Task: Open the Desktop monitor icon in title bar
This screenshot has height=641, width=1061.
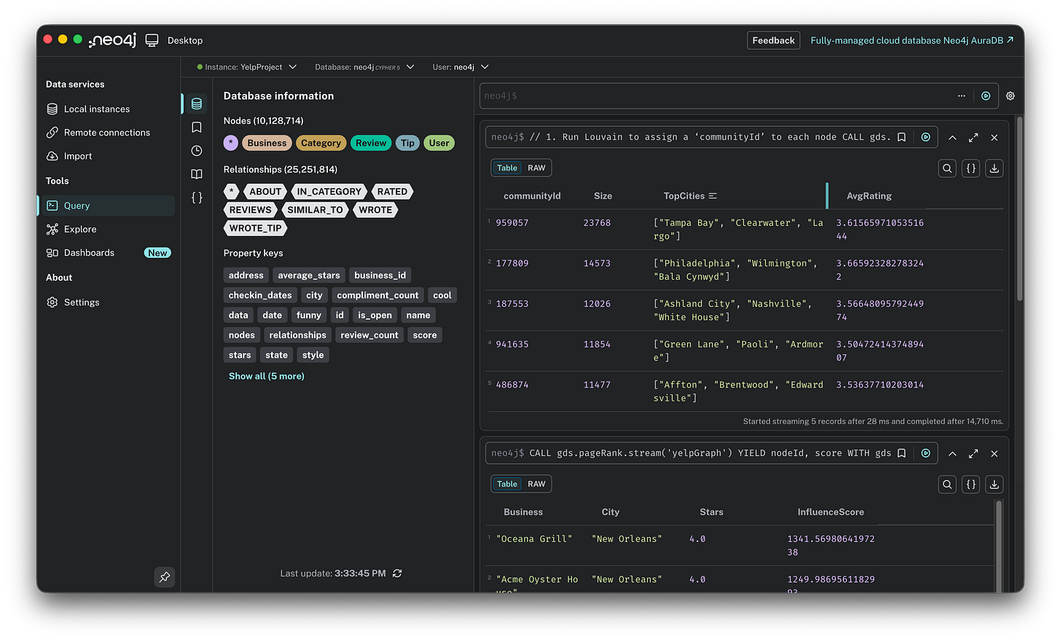Action: tap(152, 40)
